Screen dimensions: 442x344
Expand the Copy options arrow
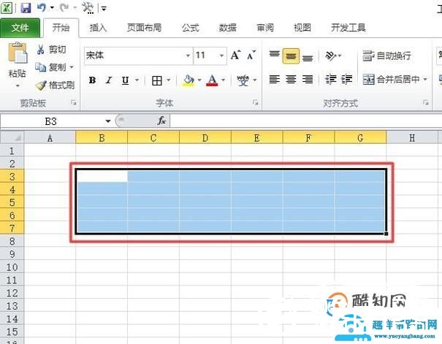pos(72,67)
